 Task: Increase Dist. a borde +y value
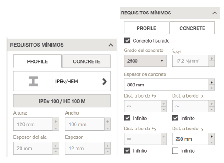pyautogui.click(x=164, y=136)
